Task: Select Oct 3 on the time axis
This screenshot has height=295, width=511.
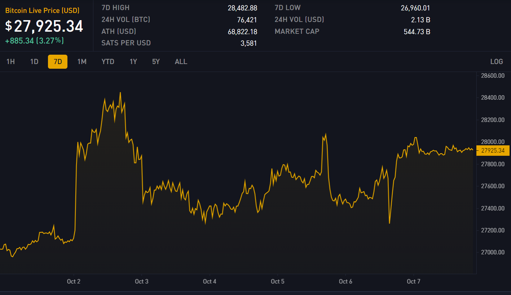Action: tap(142, 281)
